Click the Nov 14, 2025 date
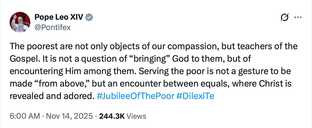312x128 pixels. (70, 116)
